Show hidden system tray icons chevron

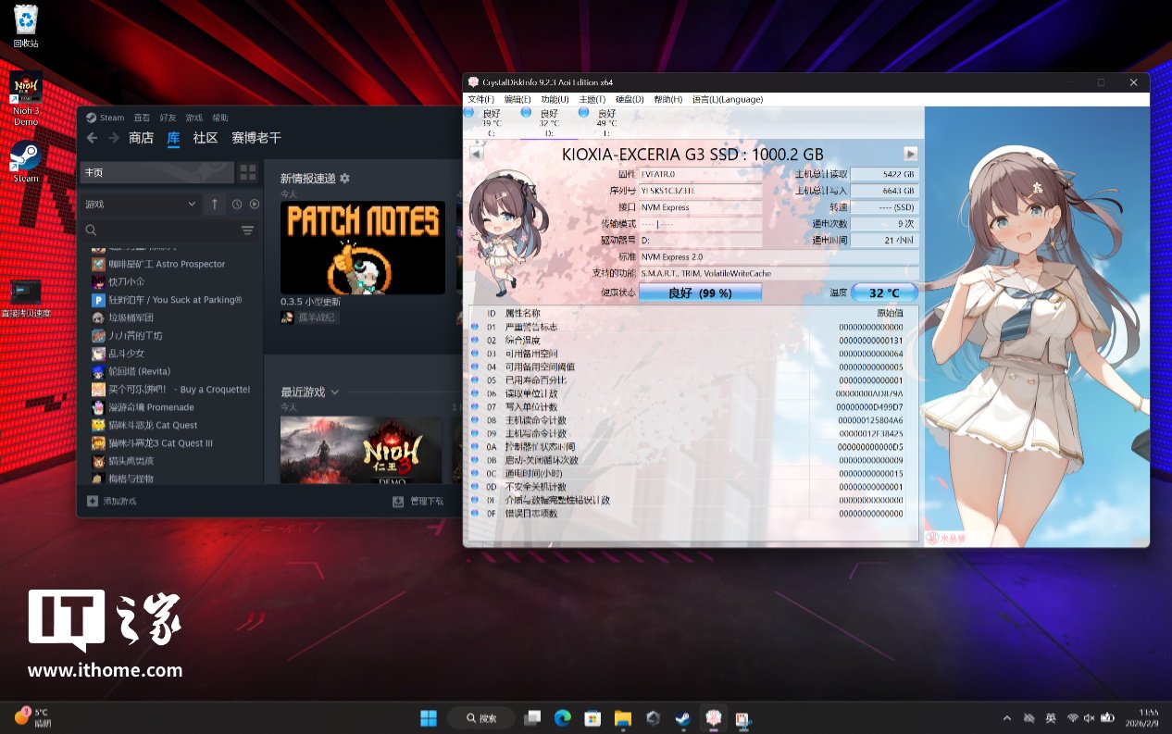tap(1007, 718)
